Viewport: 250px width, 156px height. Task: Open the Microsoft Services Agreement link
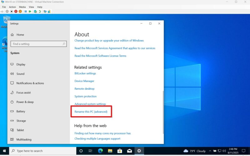pos(115,48)
